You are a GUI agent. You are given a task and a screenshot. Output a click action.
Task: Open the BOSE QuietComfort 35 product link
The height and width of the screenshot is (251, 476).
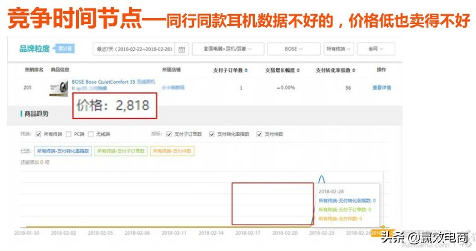point(113,85)
